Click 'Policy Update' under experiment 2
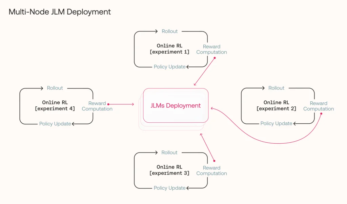Screen dimensions: 347x204 click(x=276, y=123)
